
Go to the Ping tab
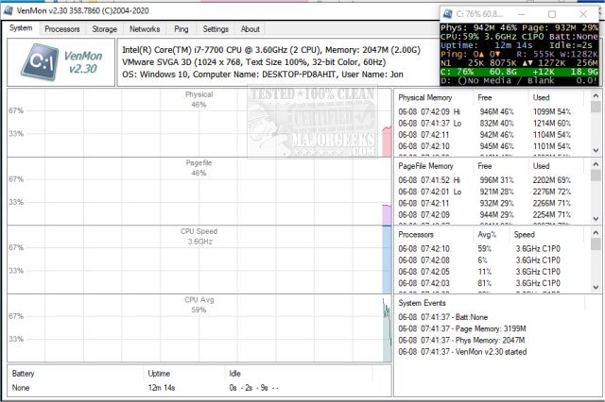(x=181, y=29)
